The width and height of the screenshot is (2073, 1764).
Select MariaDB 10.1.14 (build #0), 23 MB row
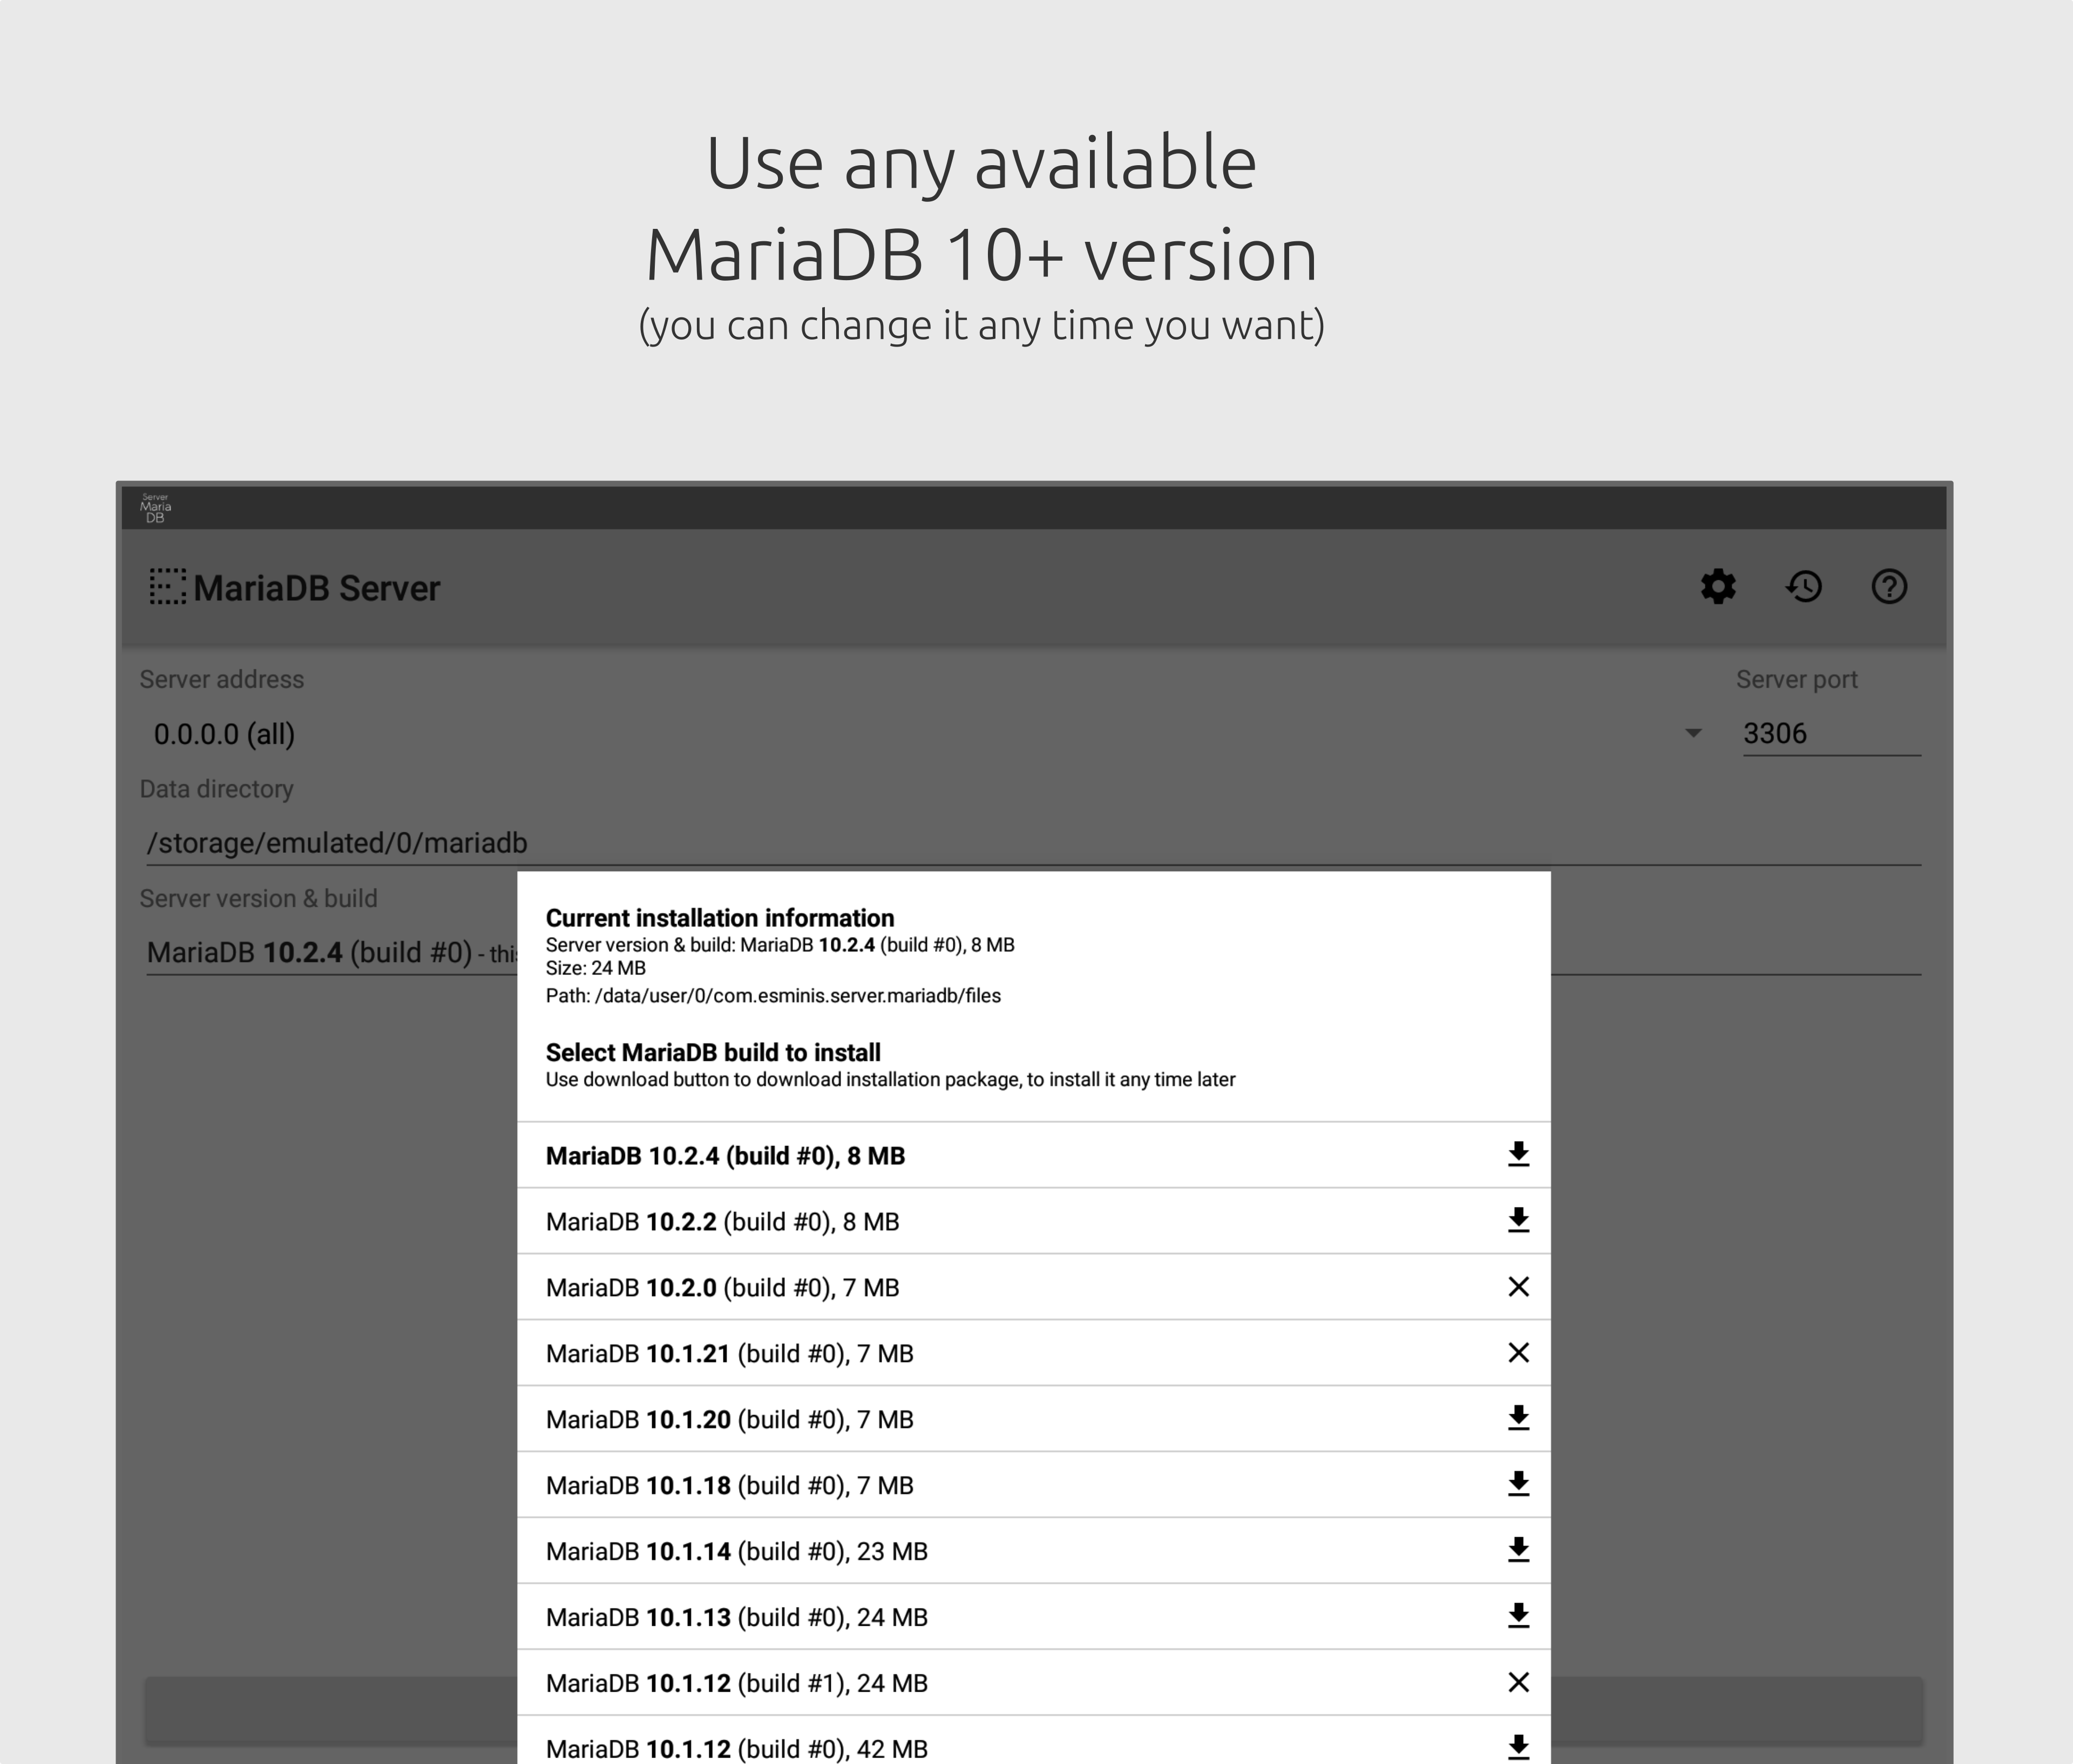coord(1033,1551)
